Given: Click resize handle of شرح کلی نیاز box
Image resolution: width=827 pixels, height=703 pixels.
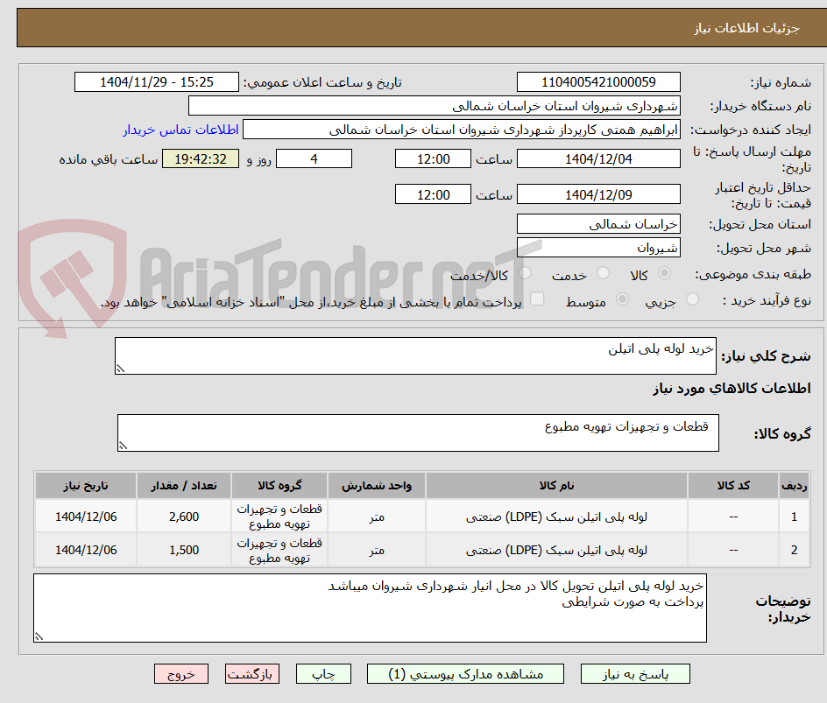Looking at the screenshot, I should click(x=120, y=369).
